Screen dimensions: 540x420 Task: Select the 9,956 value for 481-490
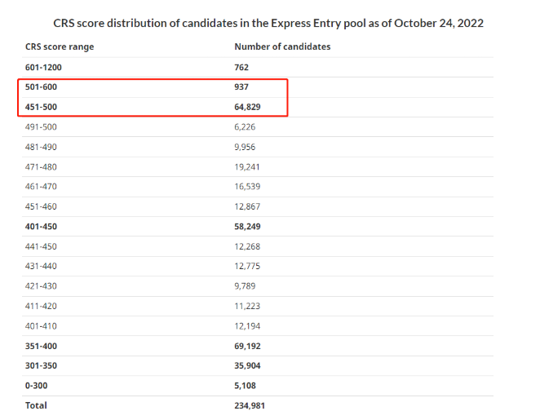[245, 147]
